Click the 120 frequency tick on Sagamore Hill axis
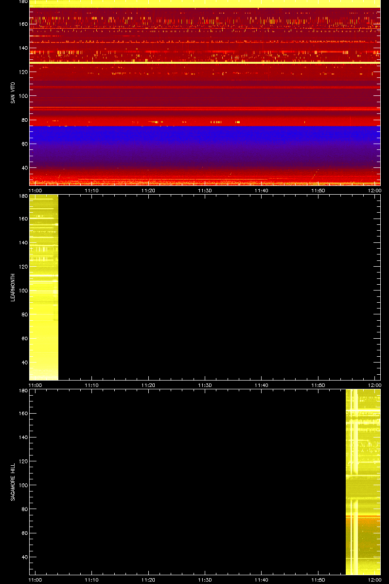Image resolution: width=389 pixels, height=584 pixels. pyautogui.click(x=23, y=461)
